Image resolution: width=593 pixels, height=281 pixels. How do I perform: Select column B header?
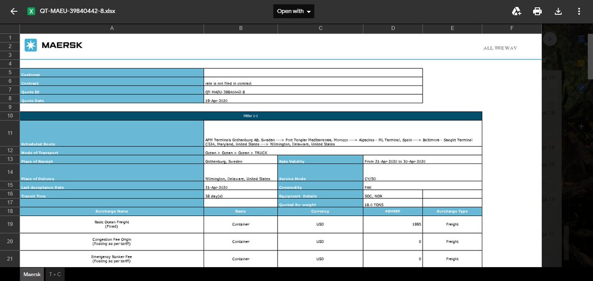tap(241, 28)
